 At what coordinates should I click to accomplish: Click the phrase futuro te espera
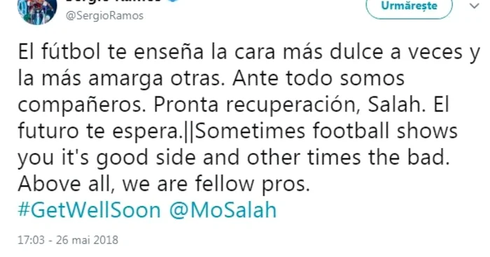(100, 131)
